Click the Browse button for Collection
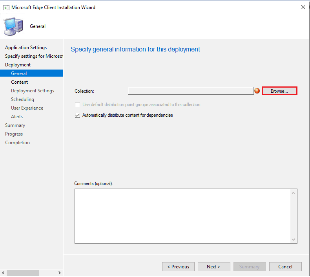The width and height of the screenshot is (310, 277). 279,91
